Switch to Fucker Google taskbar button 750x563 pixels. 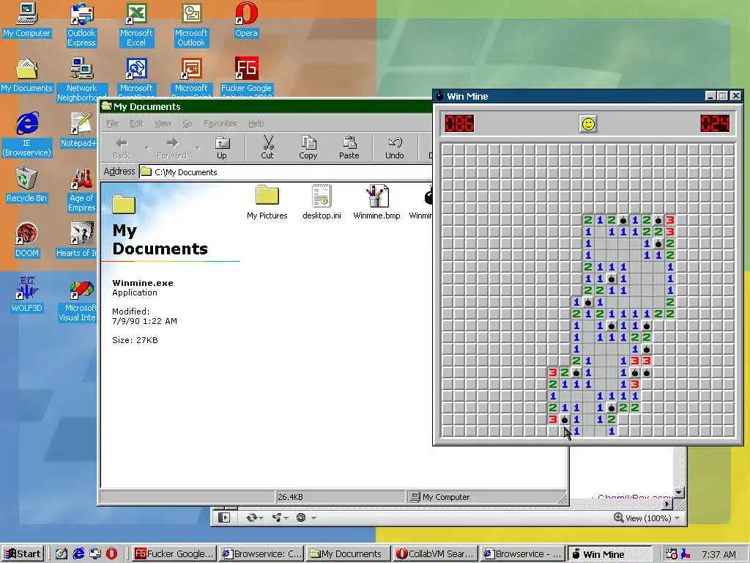174,554
